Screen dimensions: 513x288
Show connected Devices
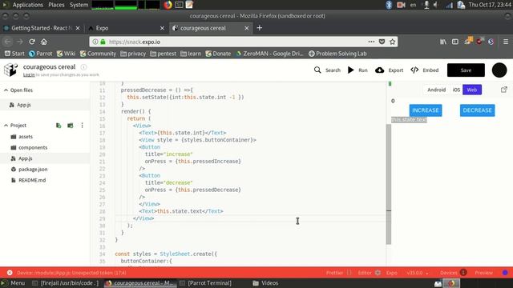(453, 273)
